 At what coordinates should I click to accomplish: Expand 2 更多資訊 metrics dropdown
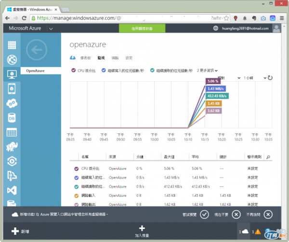207,71
